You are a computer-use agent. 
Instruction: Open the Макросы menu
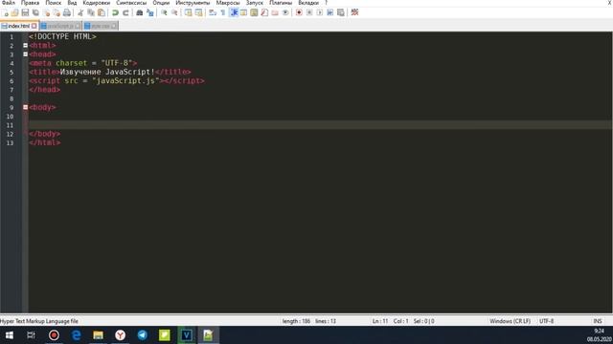pyautogui.click(x=228, y=3)
